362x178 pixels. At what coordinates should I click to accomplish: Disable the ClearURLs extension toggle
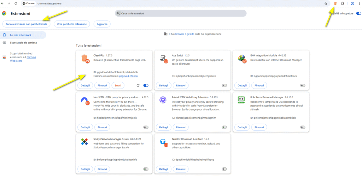coord(146,85)
